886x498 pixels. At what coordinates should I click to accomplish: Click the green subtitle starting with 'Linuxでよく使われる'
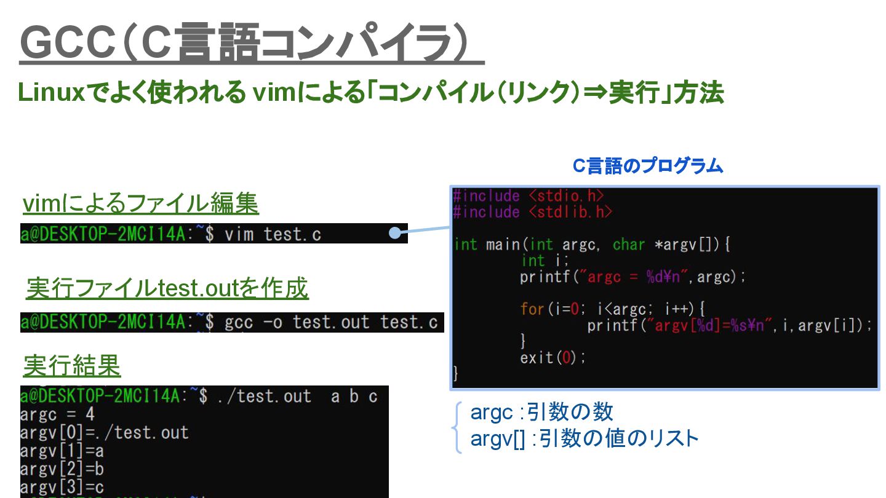pos(371,93)
